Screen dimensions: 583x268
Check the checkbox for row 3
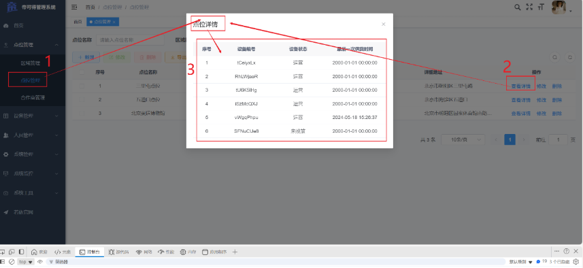pyautogui.click(x=82, y=113)
